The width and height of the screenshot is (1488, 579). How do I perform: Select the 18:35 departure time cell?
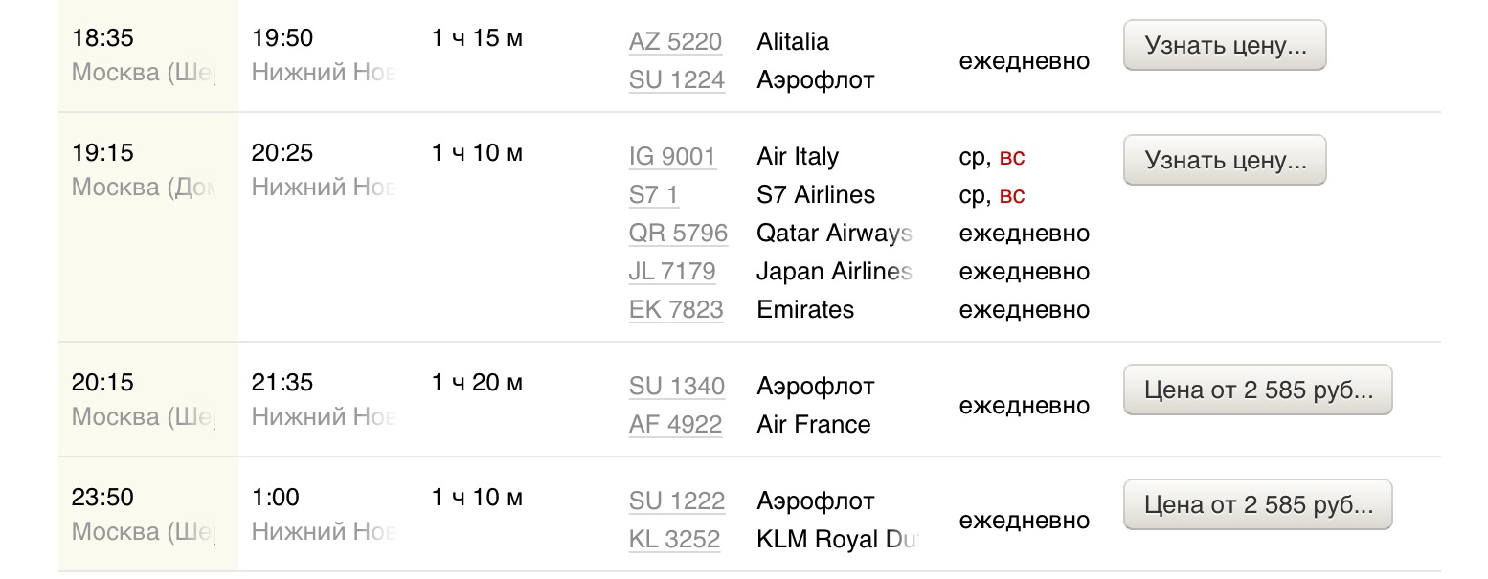pos(102,39)
